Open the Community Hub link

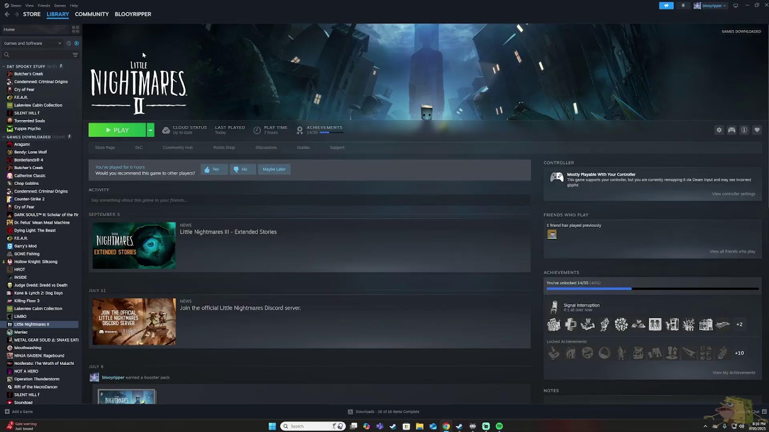(x=177, y=148)
